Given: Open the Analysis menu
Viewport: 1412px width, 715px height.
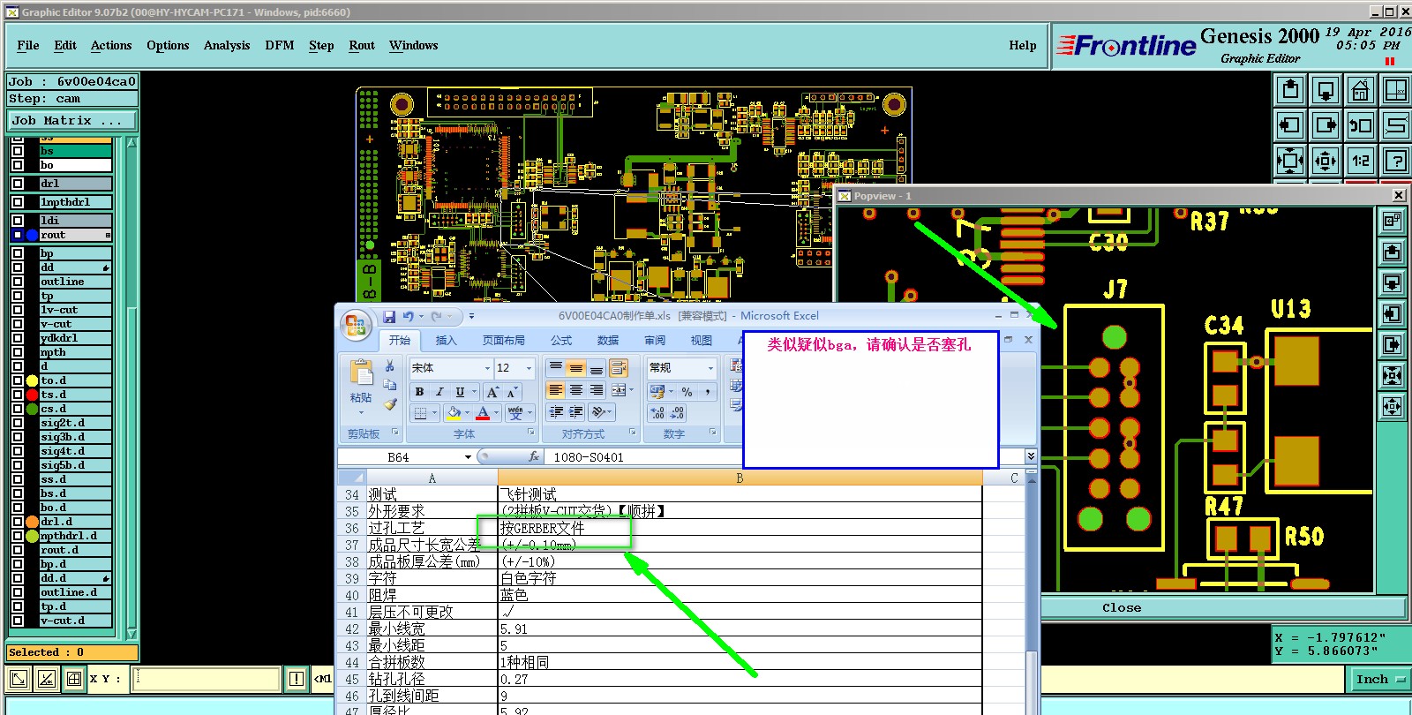Looking at the screenshot, I should point(227,46).
